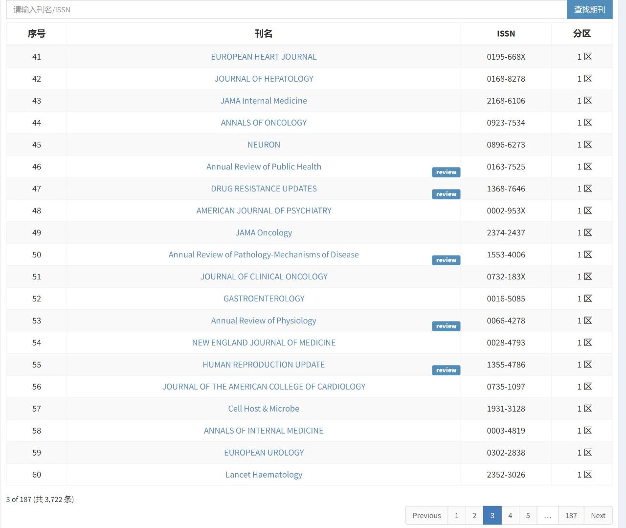626x528 pixels.
Task: Click the review label for HUMAN REPRODUCTION UPDATE
Action: 446,370
